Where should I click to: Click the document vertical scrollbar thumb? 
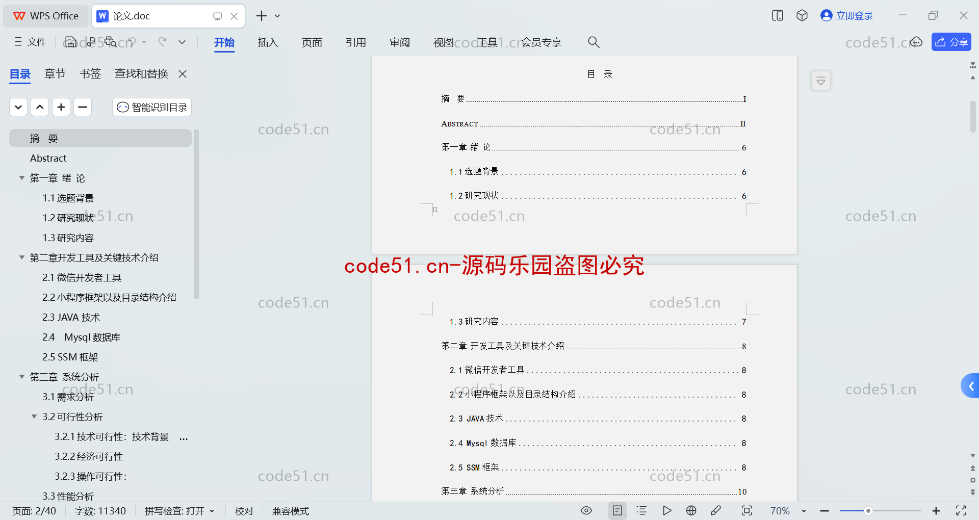click(973, 116)
